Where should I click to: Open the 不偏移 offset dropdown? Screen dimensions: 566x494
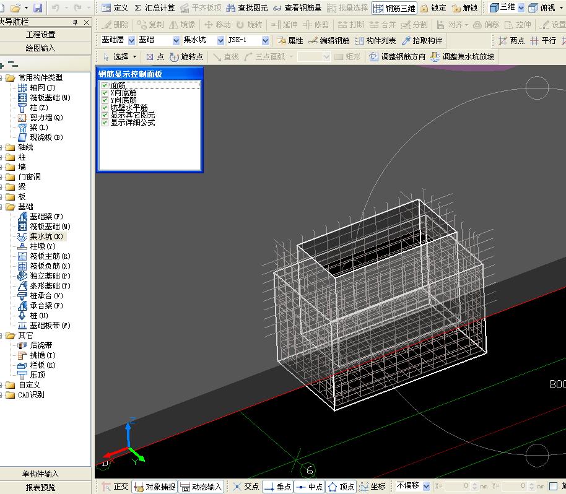click(x=426, y=486)
